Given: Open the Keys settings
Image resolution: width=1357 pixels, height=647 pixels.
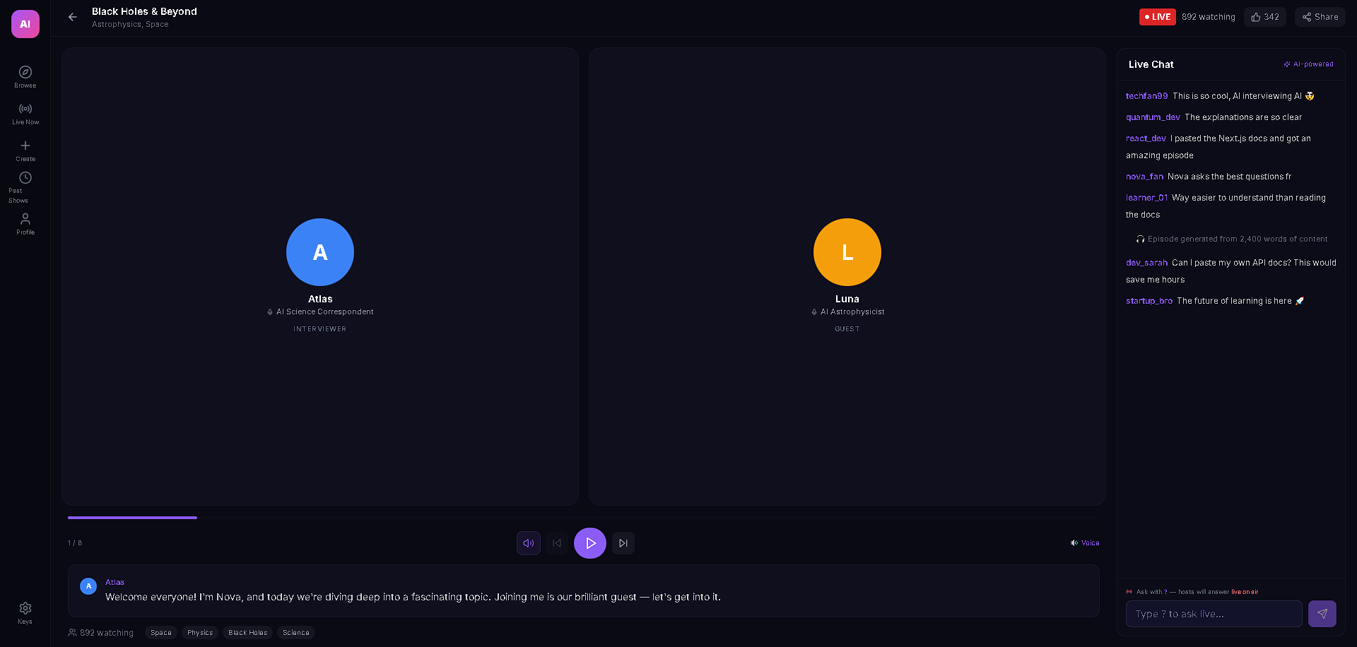Looking at the screenshot, I should (x=25, y=613).
